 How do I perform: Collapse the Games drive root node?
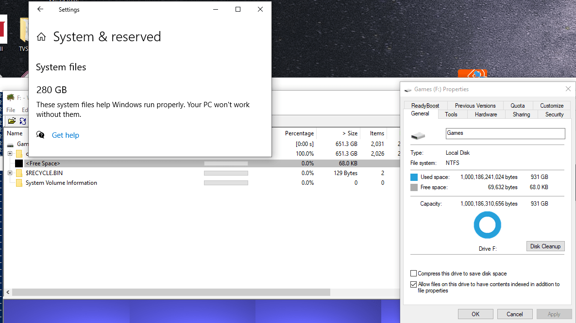point(4,144)
